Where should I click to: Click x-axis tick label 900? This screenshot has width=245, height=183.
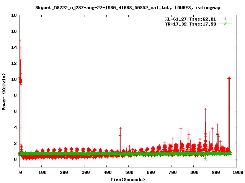coord(216,172)
